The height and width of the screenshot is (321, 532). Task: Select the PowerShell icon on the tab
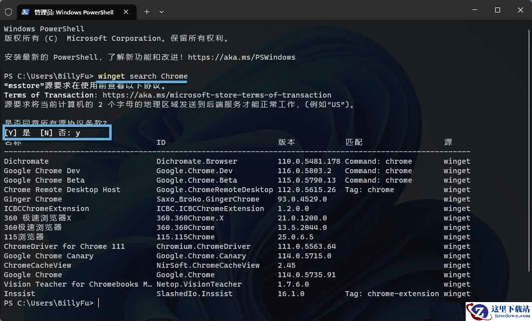(25, 12)
